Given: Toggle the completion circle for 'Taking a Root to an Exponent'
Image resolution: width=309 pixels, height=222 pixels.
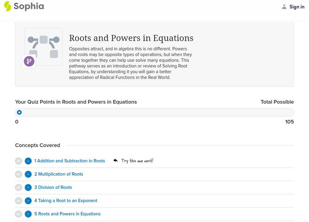Looking at the screenshot, I should point(19,200).
